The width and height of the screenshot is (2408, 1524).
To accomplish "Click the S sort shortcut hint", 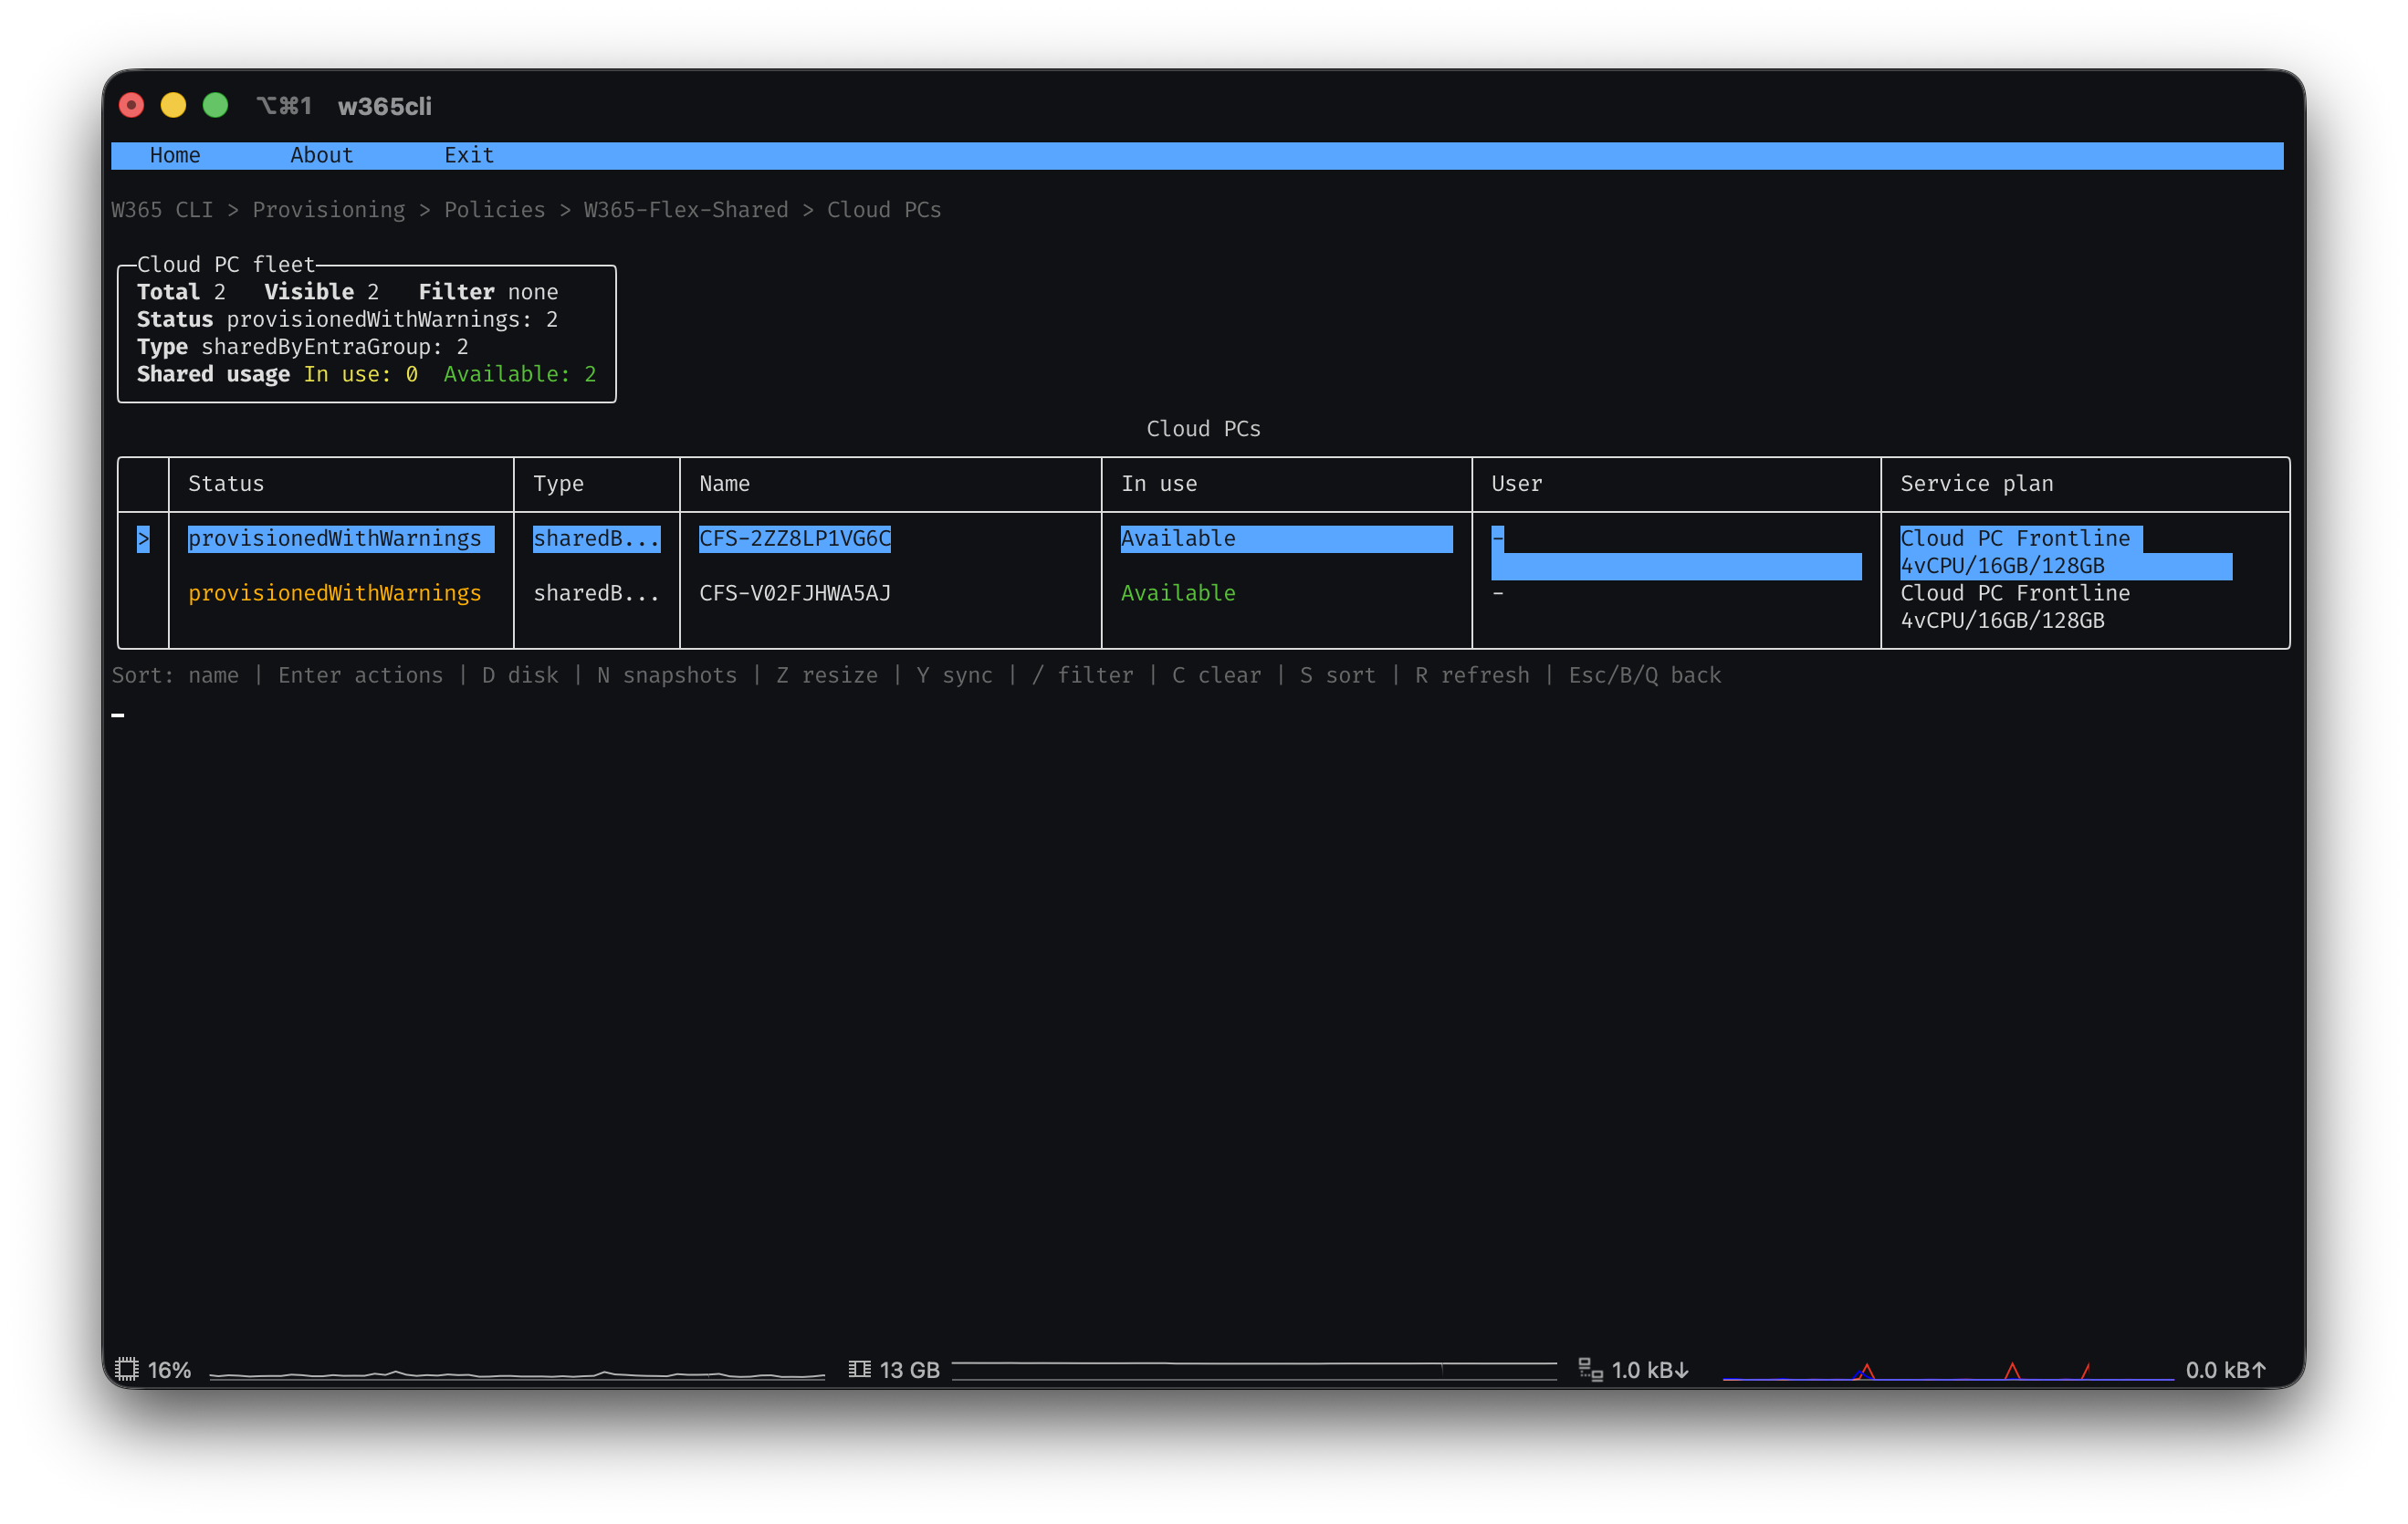I will 1338,676.
